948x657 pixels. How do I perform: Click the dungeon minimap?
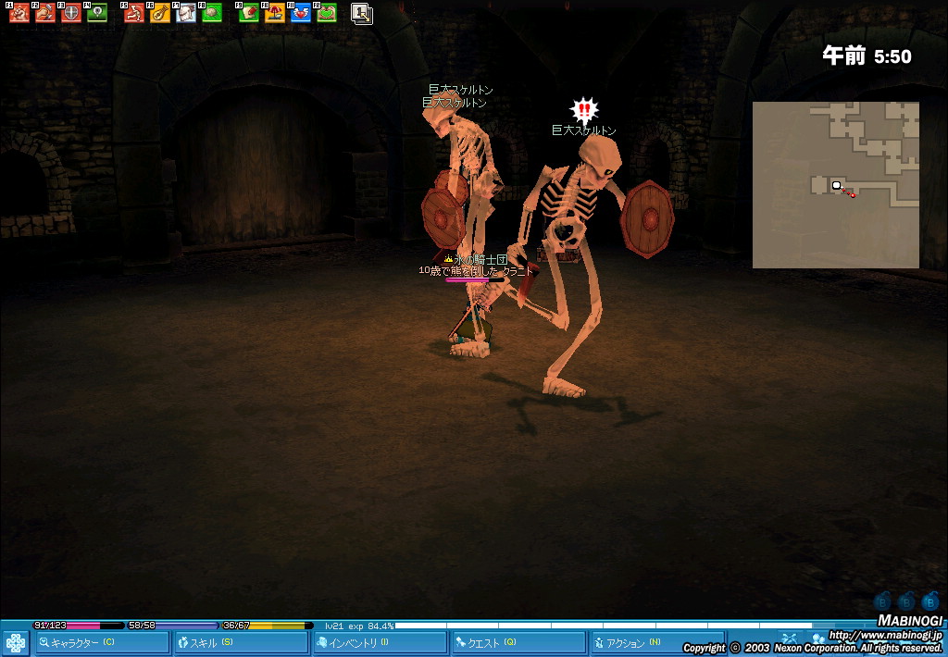836,184
